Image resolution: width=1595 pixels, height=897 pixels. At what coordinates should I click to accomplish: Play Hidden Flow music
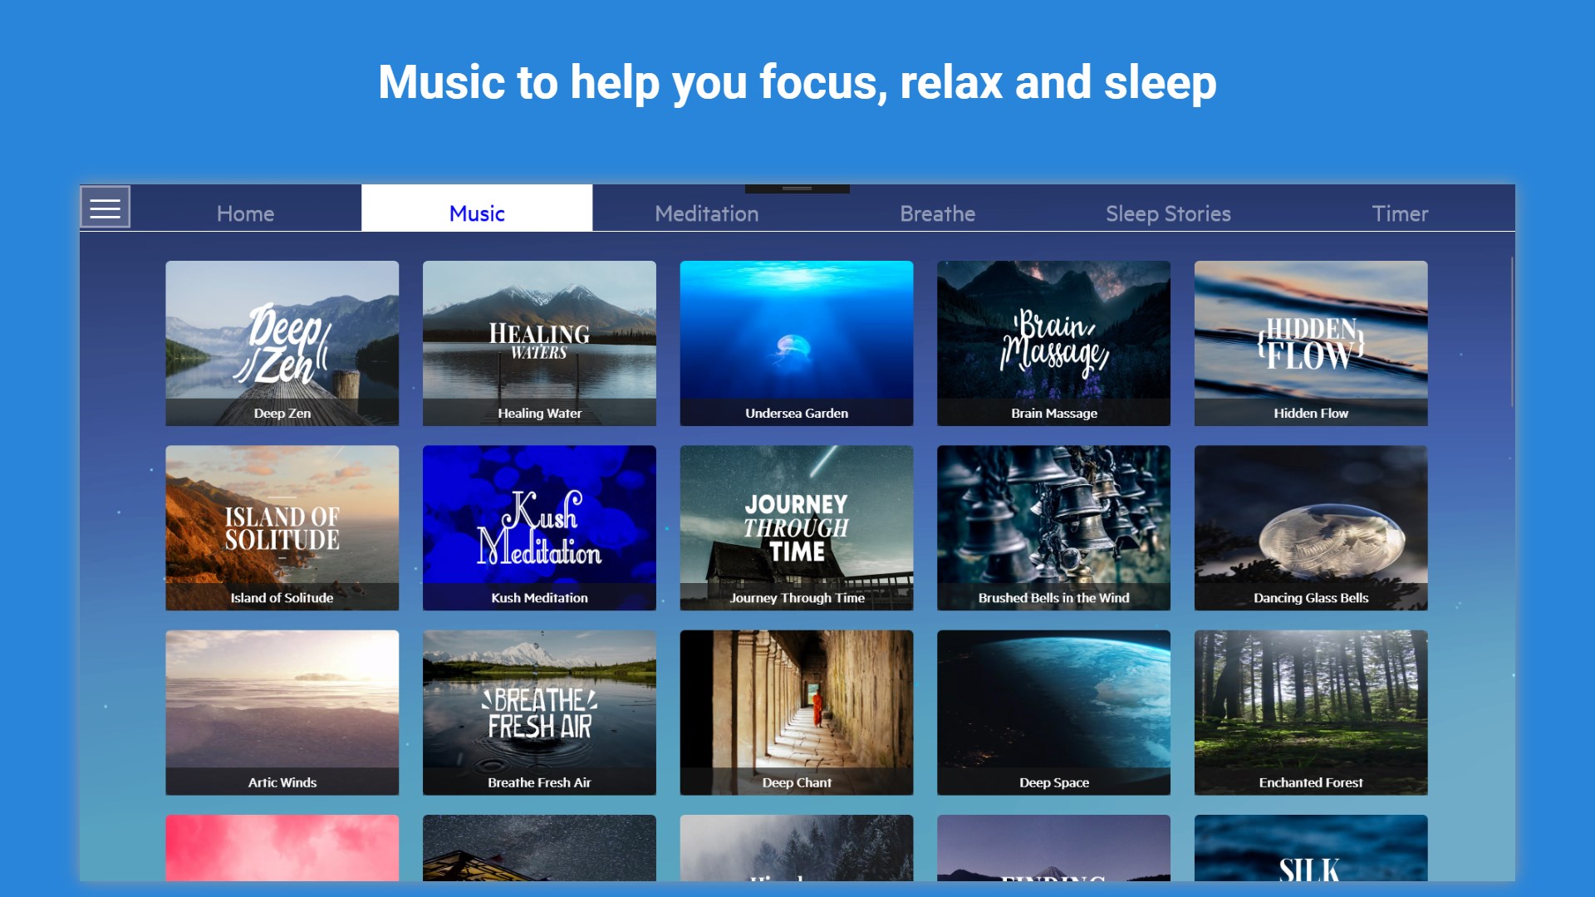(1310, 343)
